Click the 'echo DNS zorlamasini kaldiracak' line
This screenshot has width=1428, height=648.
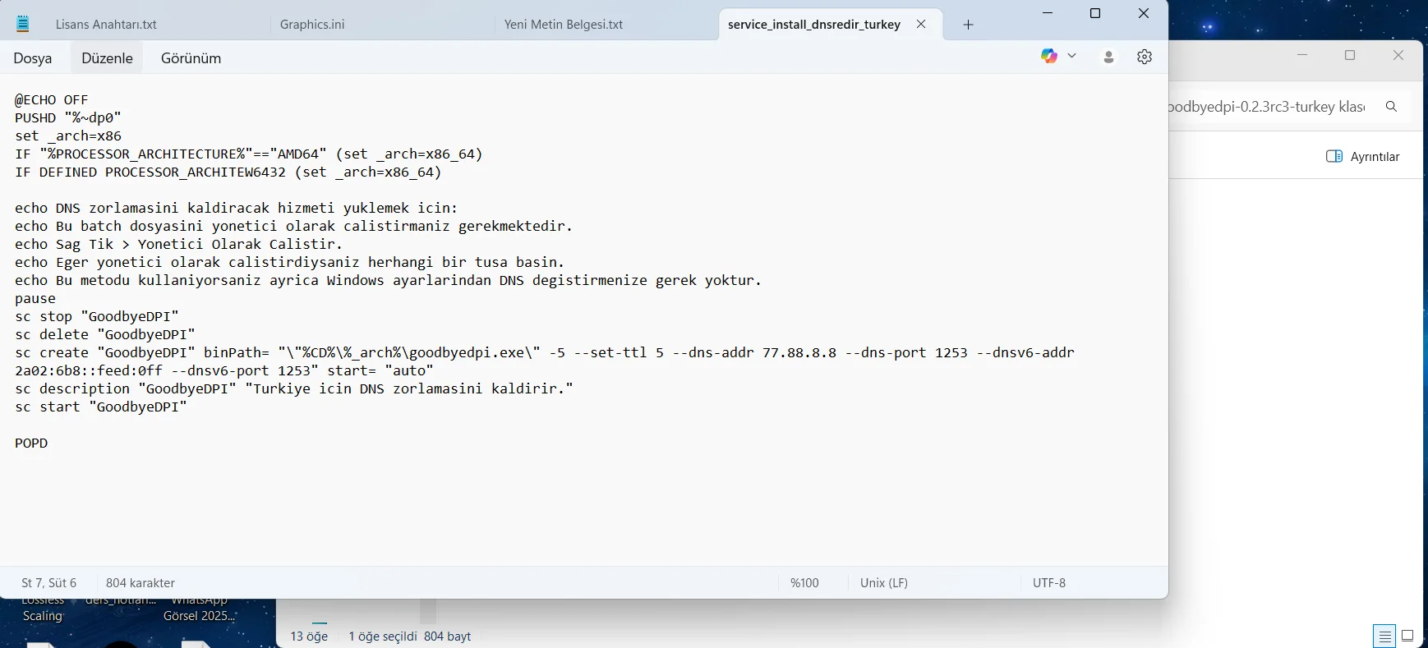tap(237, 209)
